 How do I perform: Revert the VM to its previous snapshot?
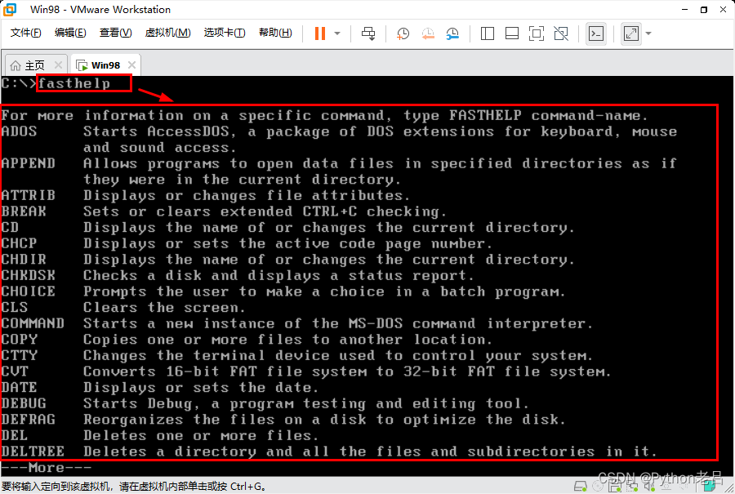point(427,33)
